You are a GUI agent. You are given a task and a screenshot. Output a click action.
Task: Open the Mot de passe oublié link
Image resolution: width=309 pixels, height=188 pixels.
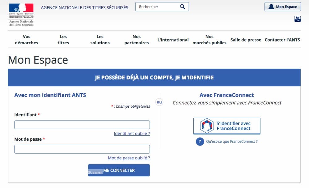pos(129,158)
